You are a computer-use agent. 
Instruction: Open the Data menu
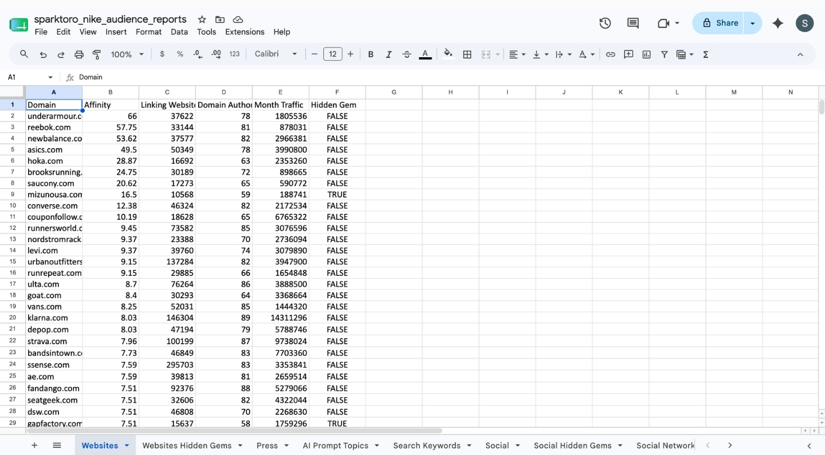179,32
